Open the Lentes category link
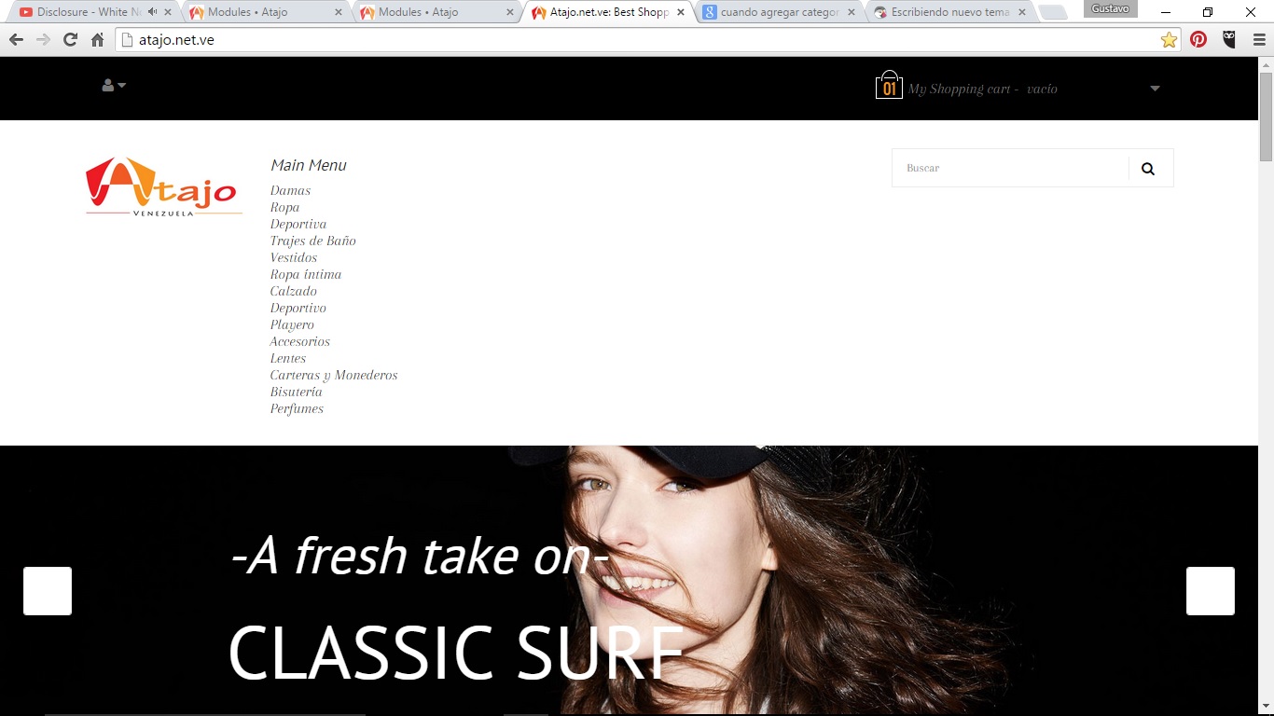 288,358
